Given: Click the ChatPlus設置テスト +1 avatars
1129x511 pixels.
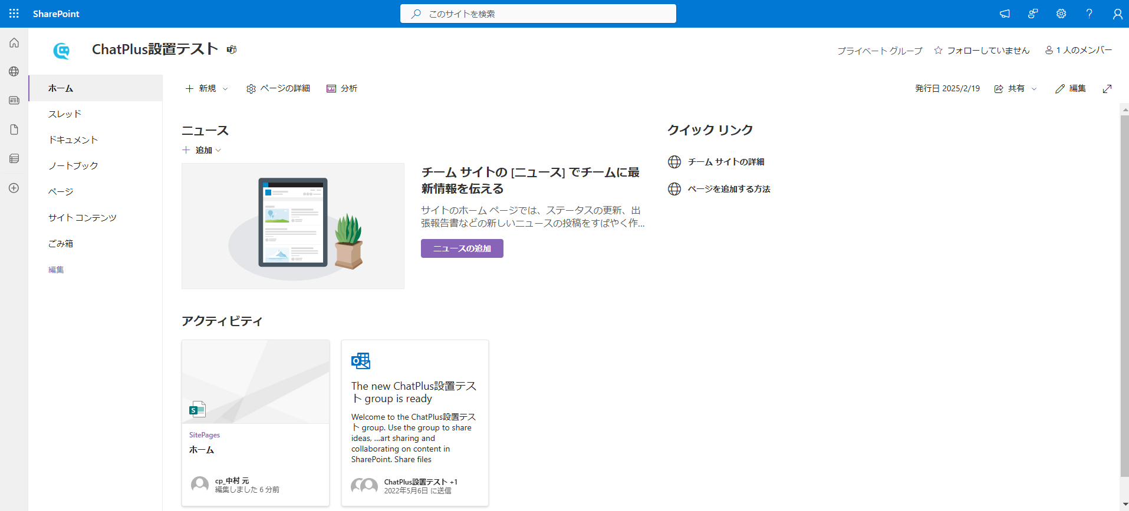Looking at the screenshot, I should pos(364,486).
